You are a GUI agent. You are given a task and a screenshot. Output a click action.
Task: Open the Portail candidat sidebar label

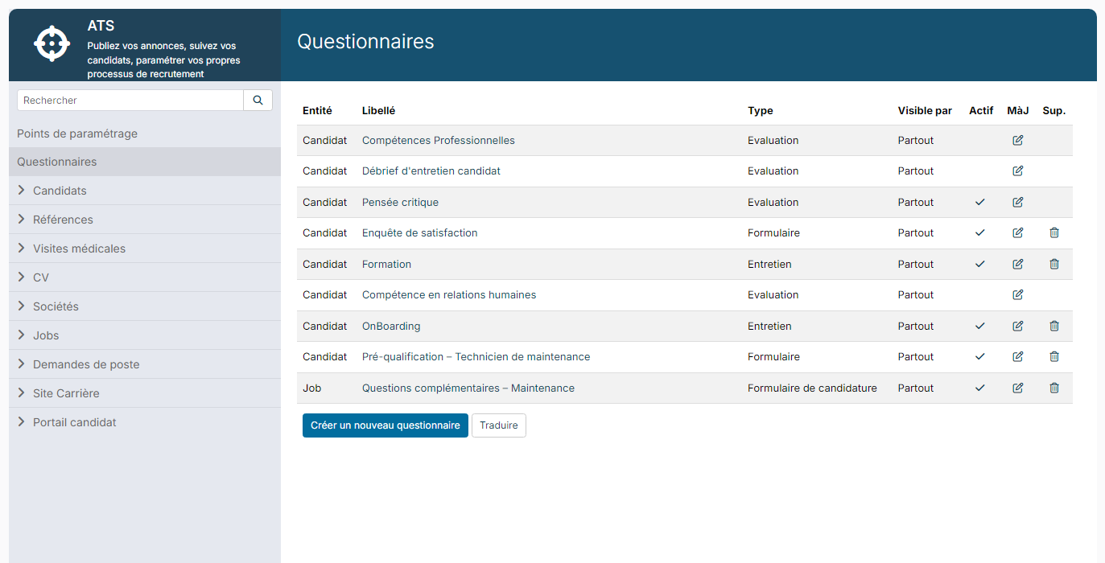(x=75, y=422)
